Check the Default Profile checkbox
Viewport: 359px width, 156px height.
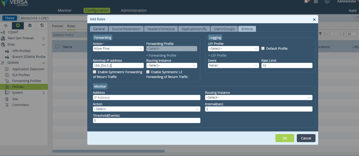coord(263,49)
